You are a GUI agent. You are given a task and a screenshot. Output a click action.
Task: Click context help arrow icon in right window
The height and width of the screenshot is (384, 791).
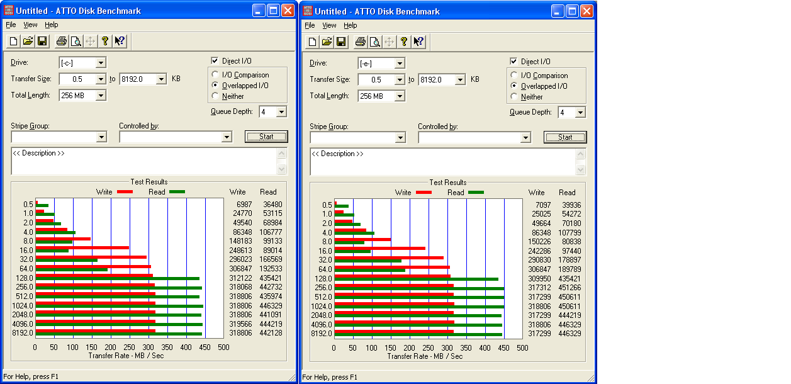tap(418, 42)
